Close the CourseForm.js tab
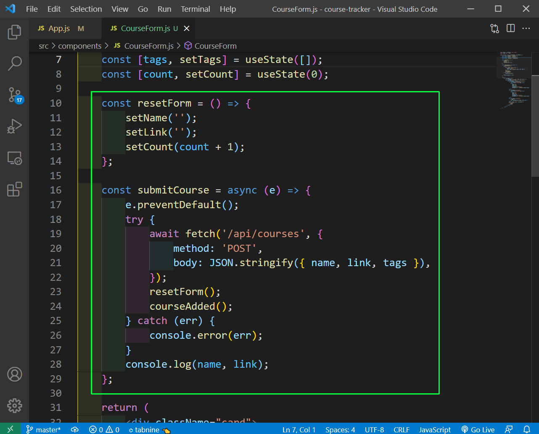The image size is (539, 434). tap(187, 29)
